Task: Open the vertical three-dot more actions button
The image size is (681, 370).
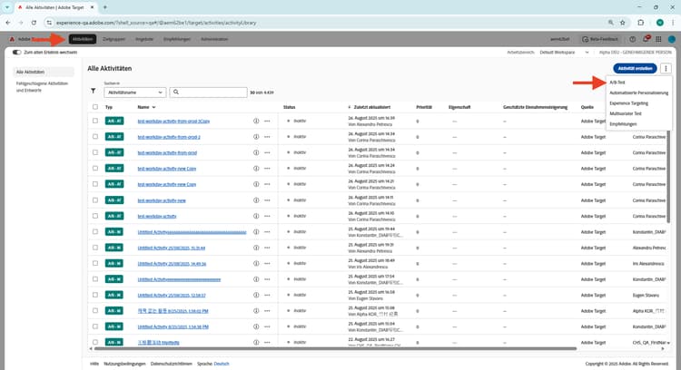Action: pos(666,69)
